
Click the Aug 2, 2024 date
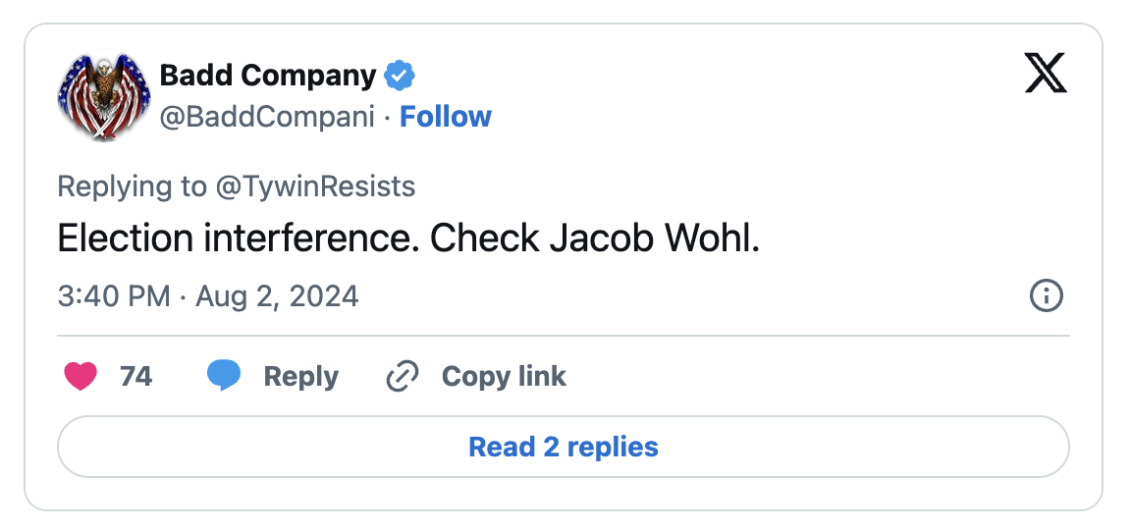[277, 295]
